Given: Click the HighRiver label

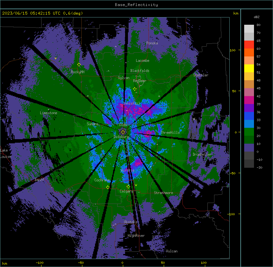Looking at the screenshot, I should click(x=136, y=236).
